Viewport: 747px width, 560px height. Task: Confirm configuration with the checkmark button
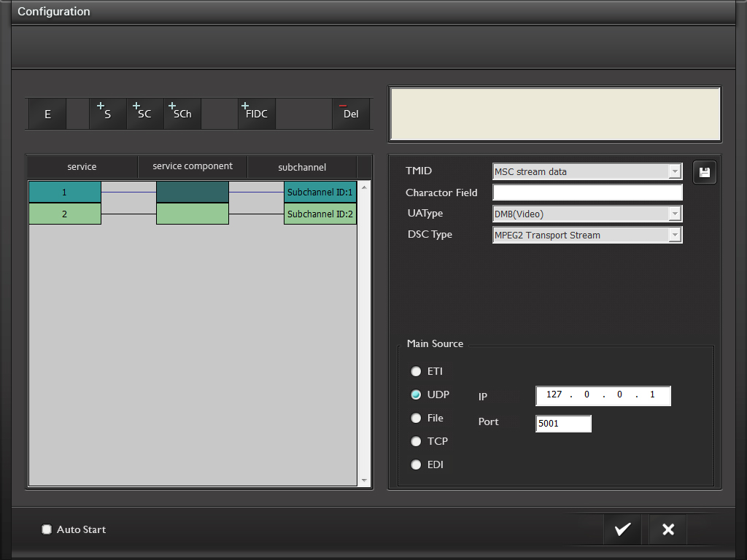tap(622, 529)
